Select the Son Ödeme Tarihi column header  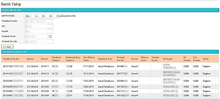point(89,59)
